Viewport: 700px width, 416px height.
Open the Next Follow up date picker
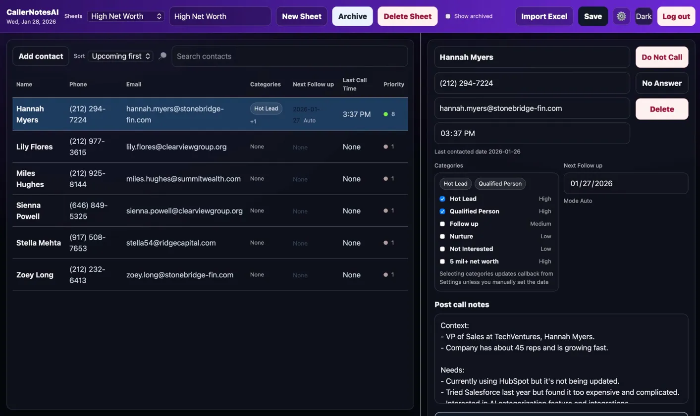click(x=625, y=183)
